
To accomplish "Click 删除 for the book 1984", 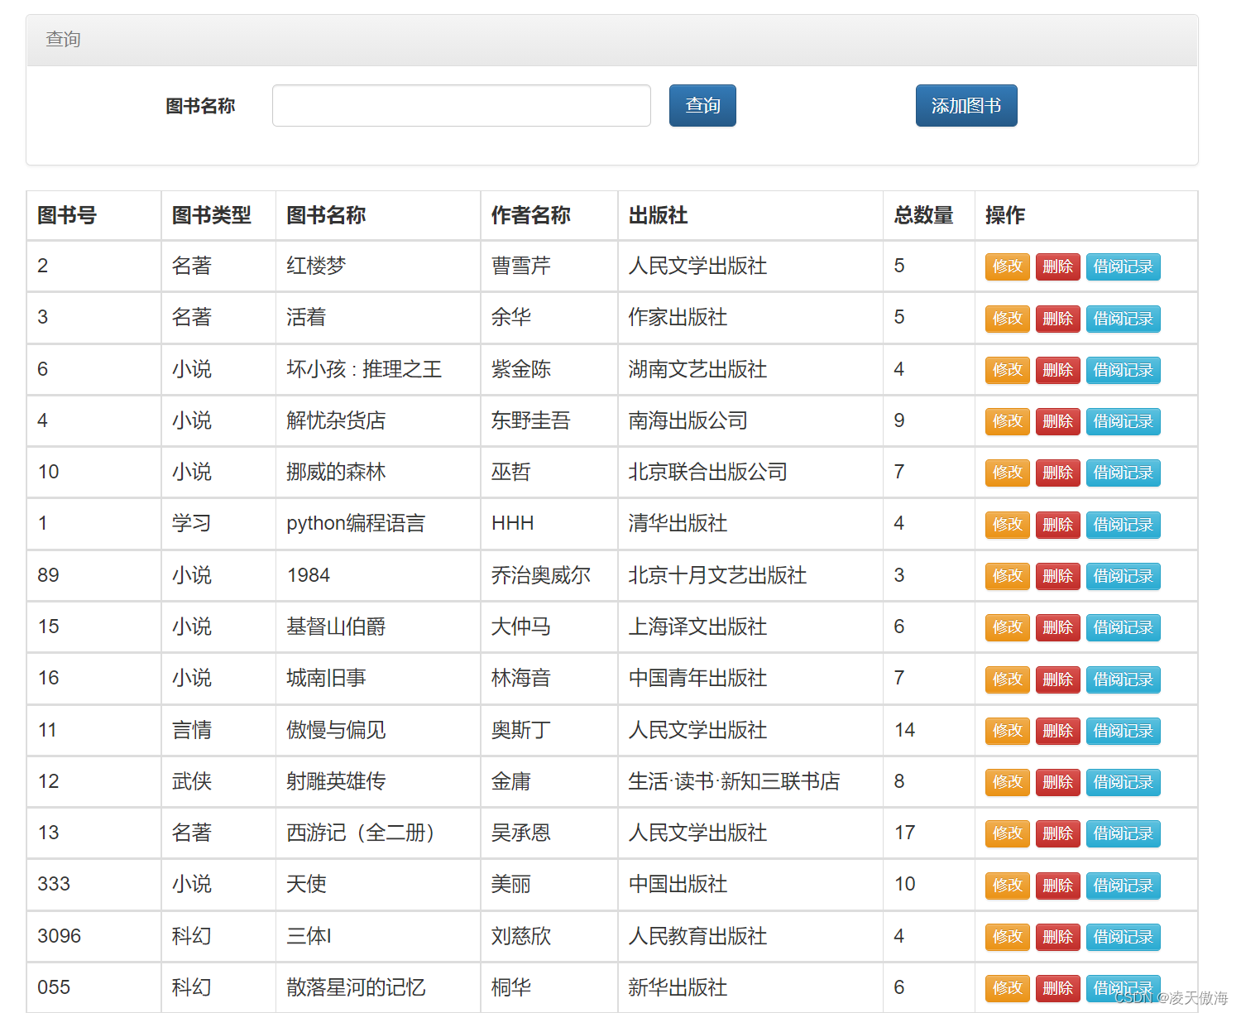I will pyautogui.click(x=1058, y=576).
